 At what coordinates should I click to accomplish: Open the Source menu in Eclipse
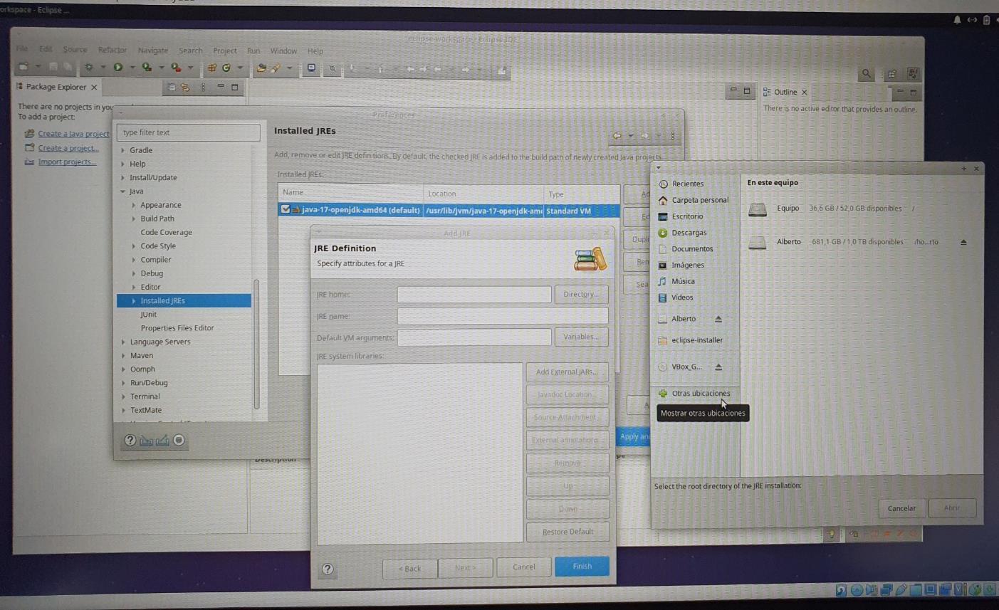75,50
